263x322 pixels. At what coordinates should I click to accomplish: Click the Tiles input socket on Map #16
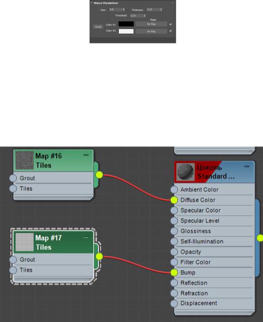tap(13, 189)
